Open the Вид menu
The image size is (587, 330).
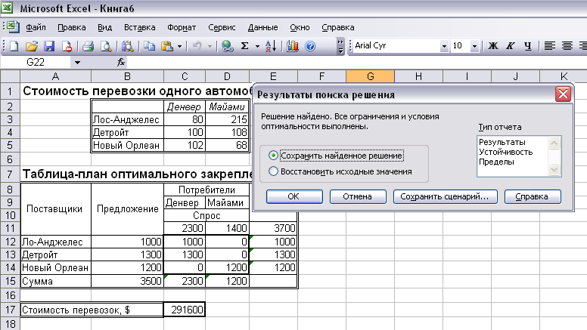(105, 27)
